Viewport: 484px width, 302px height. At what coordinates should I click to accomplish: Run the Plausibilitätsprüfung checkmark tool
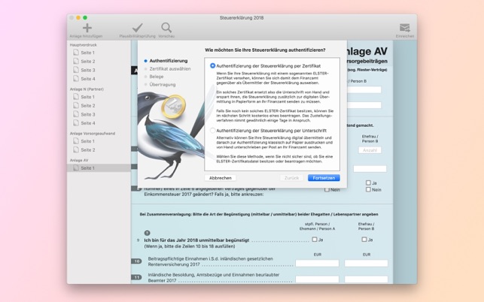pos(137,28)
